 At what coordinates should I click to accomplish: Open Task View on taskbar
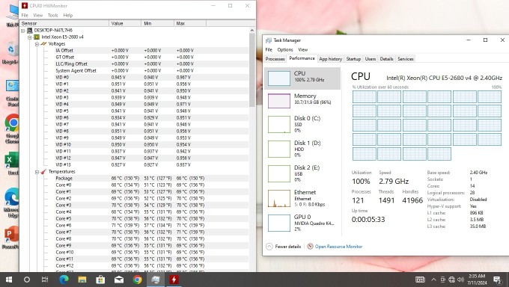point(45,280)
